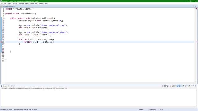Viewport: 198px width, 111px height.
Task: Click the Console vertical scrollbar
Action: pyautogui.click(x=196, y=98)
